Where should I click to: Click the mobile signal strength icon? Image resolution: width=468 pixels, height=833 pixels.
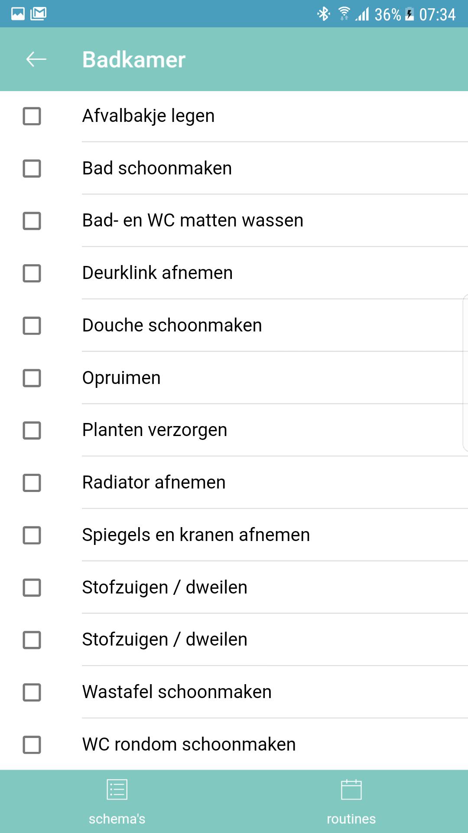point(362,14)
